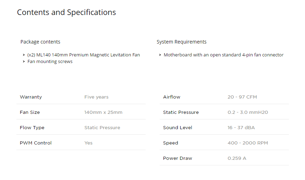
Task: Click the PWM Control row label
Action: click(36, 143)
